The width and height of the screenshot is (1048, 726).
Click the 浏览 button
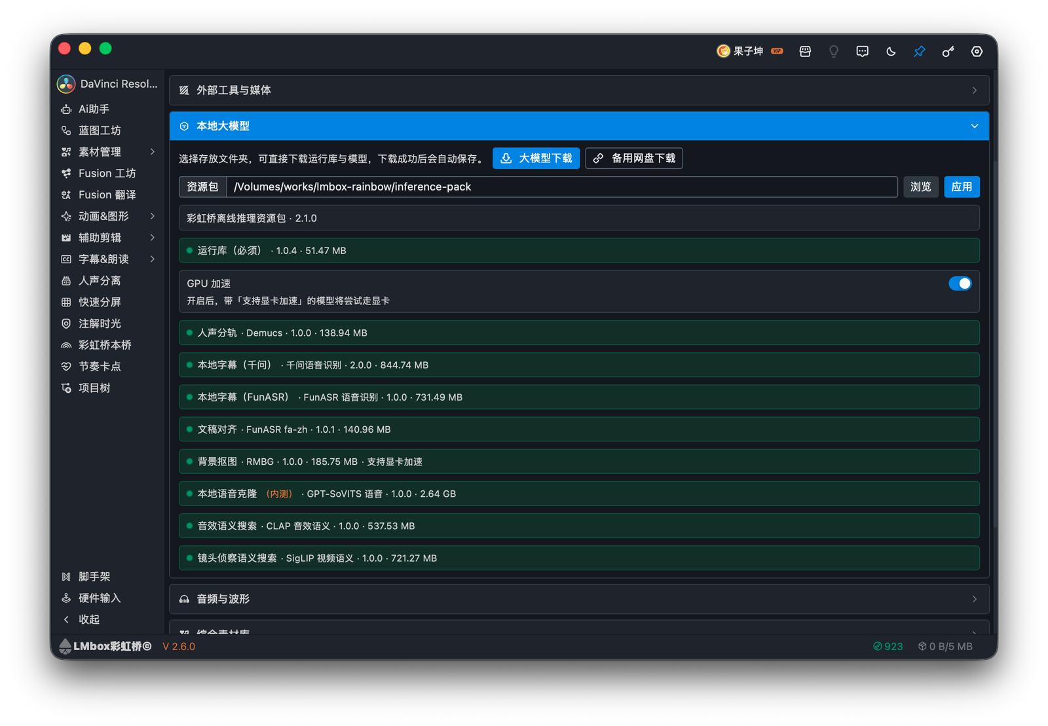921,187
